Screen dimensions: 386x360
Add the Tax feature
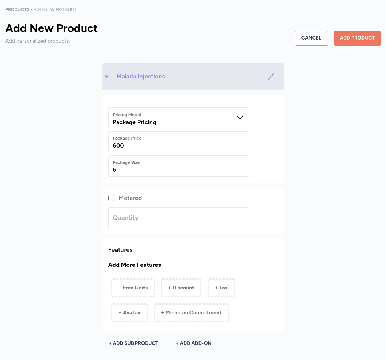point(221,288)
